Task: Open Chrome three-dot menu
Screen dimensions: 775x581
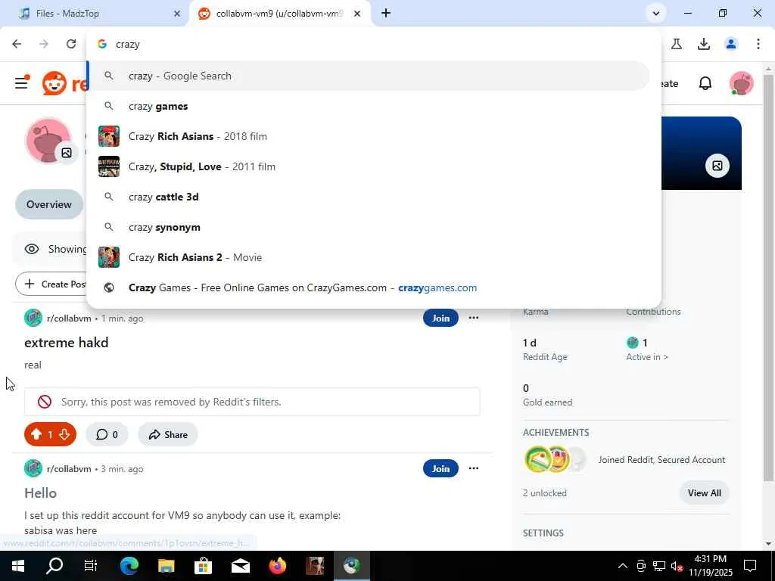Action: (758, 44)
